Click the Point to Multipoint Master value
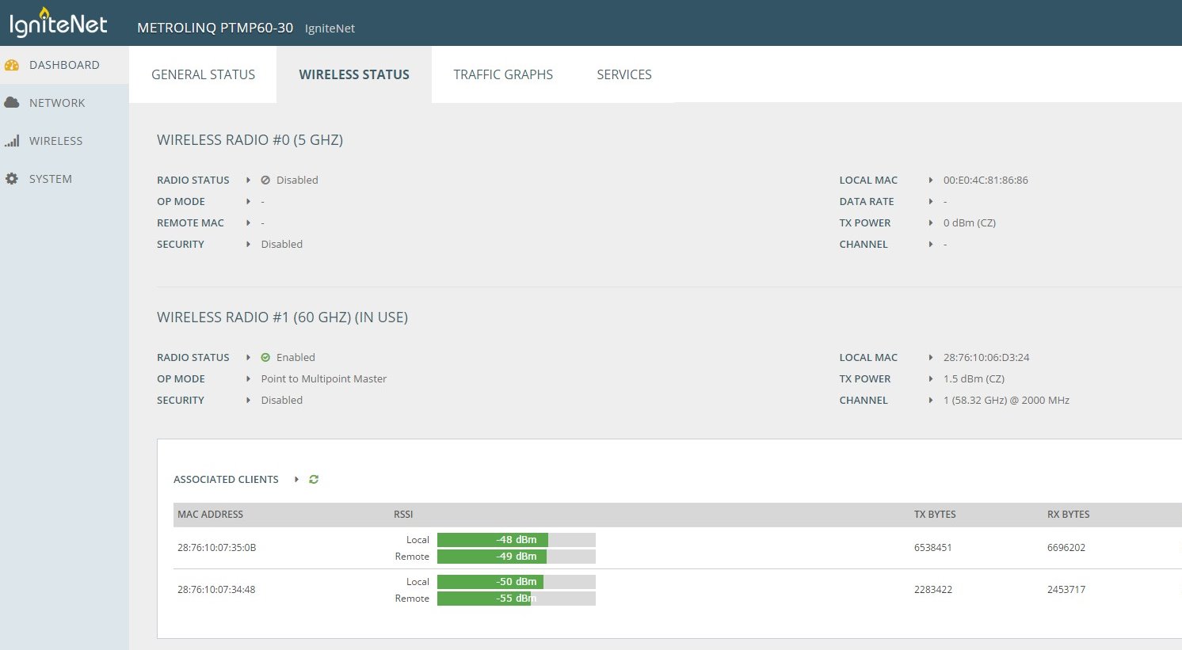The width and height of the screenshot is (1182, 650). tap(324, 379)
